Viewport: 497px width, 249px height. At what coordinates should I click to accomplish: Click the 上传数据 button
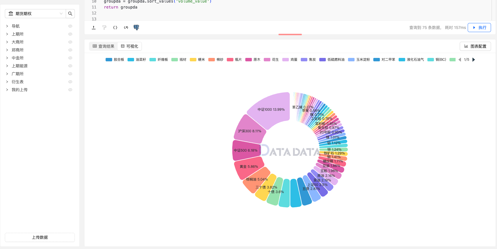(40, 237)
